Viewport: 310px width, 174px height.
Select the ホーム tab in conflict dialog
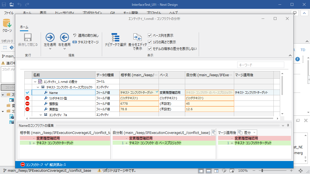click(x=24, y=27)
